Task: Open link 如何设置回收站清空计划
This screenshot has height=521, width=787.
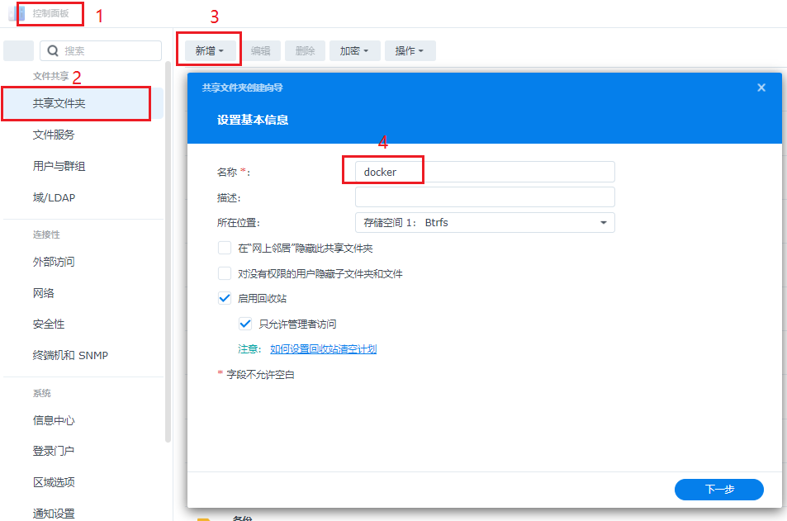Action: 323,348
